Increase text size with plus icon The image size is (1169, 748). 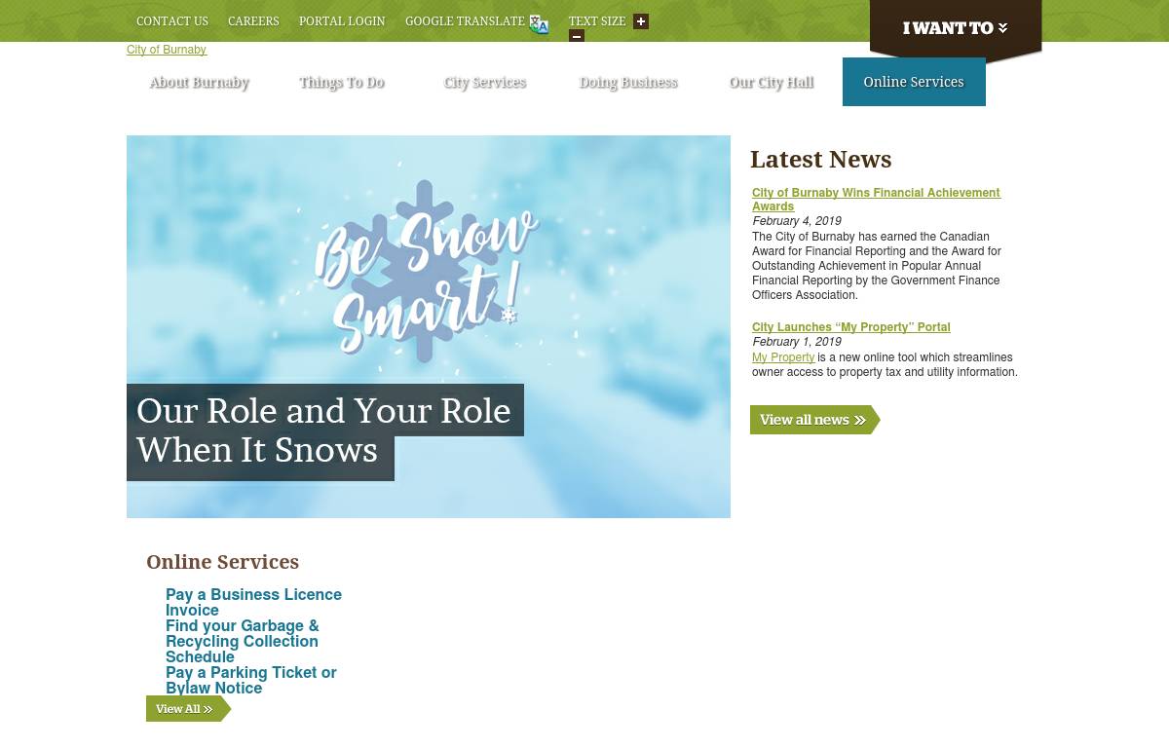click(x=640, y=21)
